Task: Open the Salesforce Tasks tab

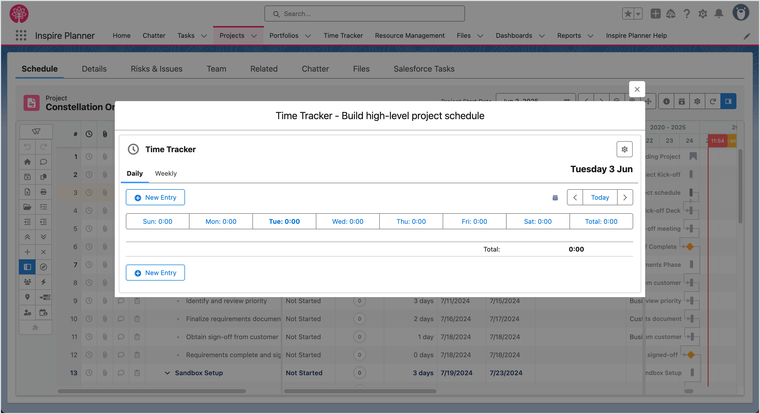Action: pos(424,69)
